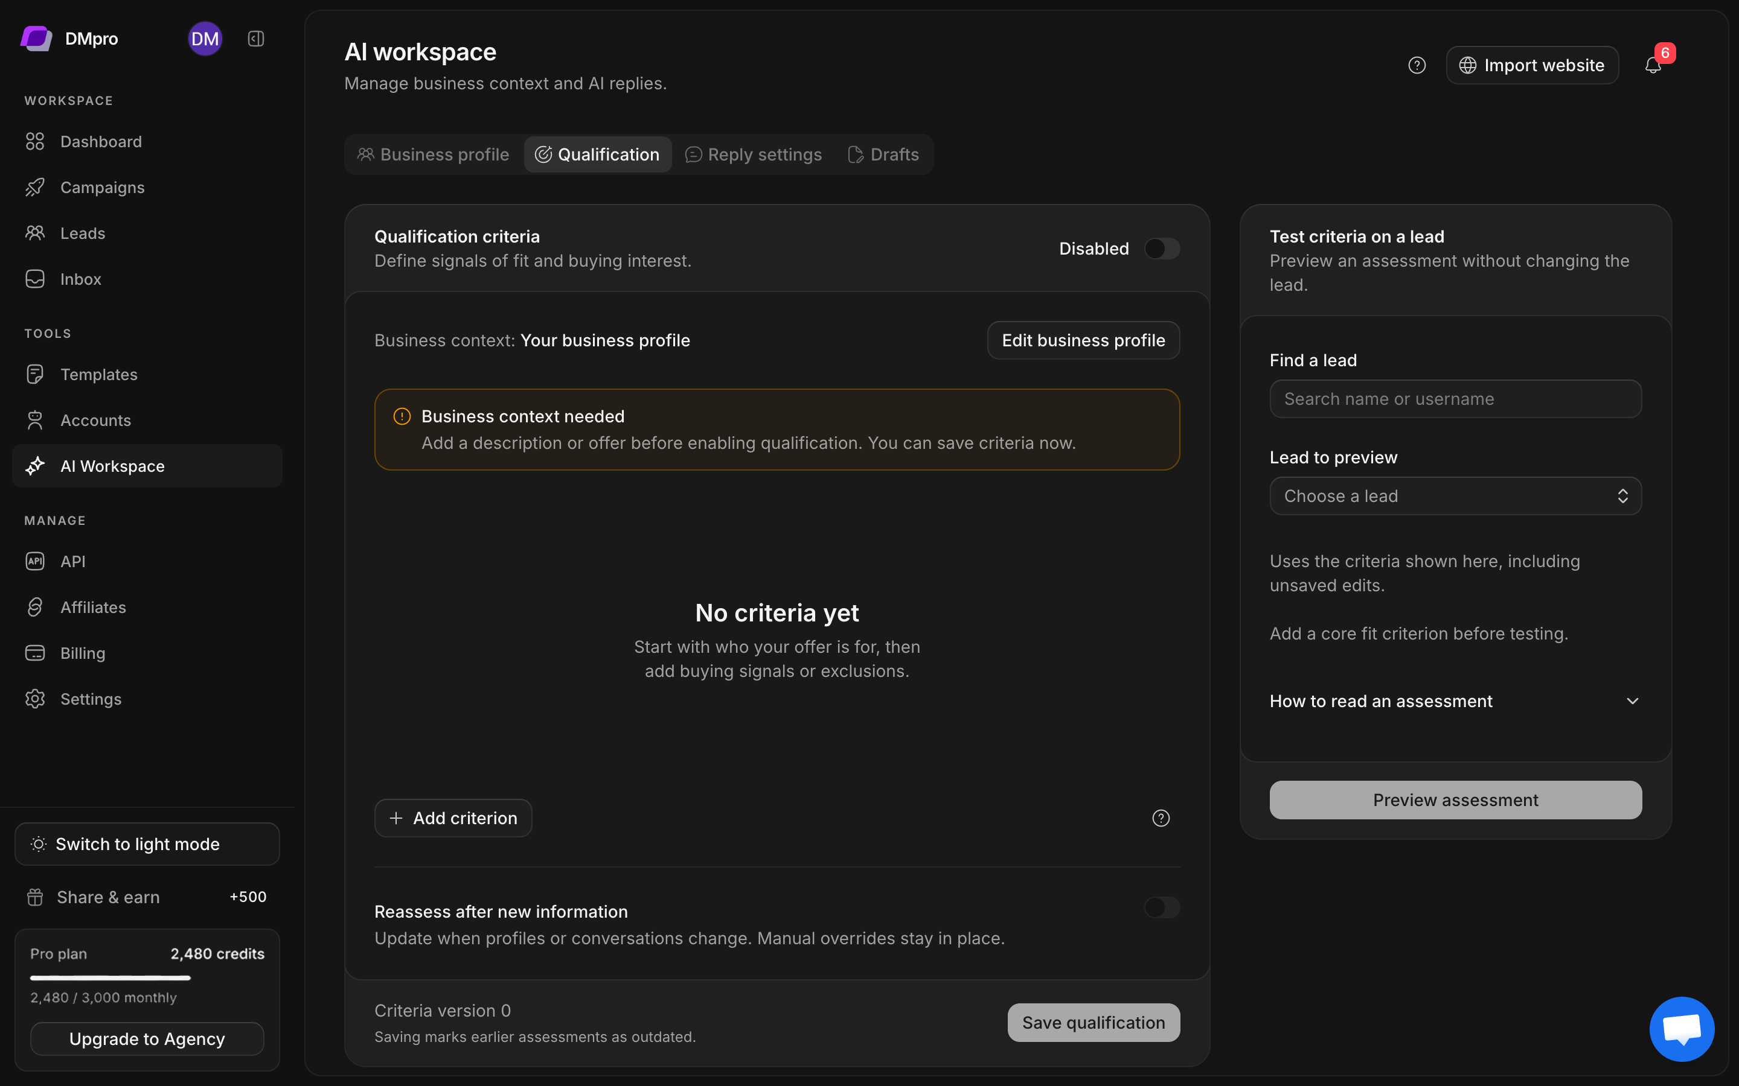Switch to light mode

pos(147,844)
